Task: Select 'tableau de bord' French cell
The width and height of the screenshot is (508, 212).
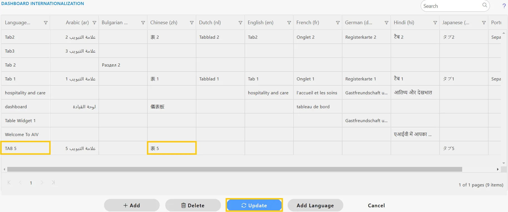Action: [318, 107]
